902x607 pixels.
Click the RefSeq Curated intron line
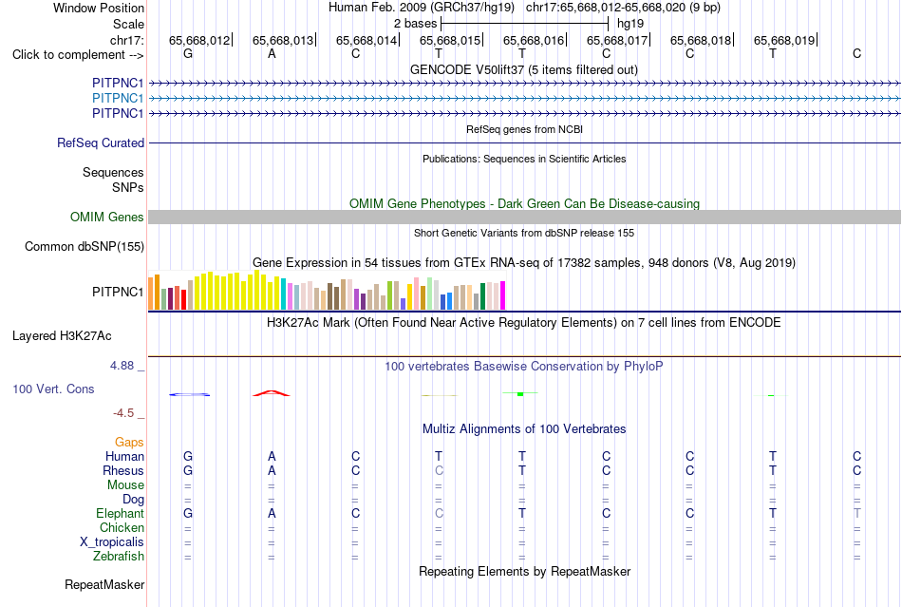click(524, 142)
